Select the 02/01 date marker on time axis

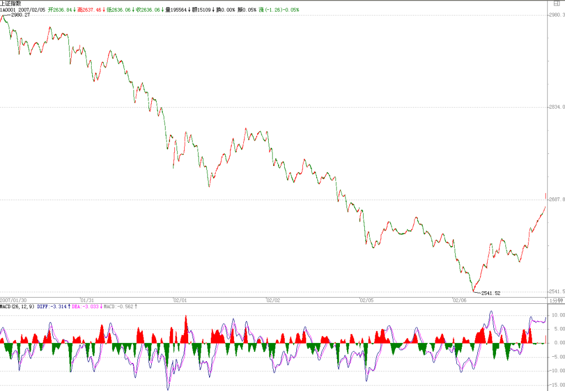click(180, 300)
